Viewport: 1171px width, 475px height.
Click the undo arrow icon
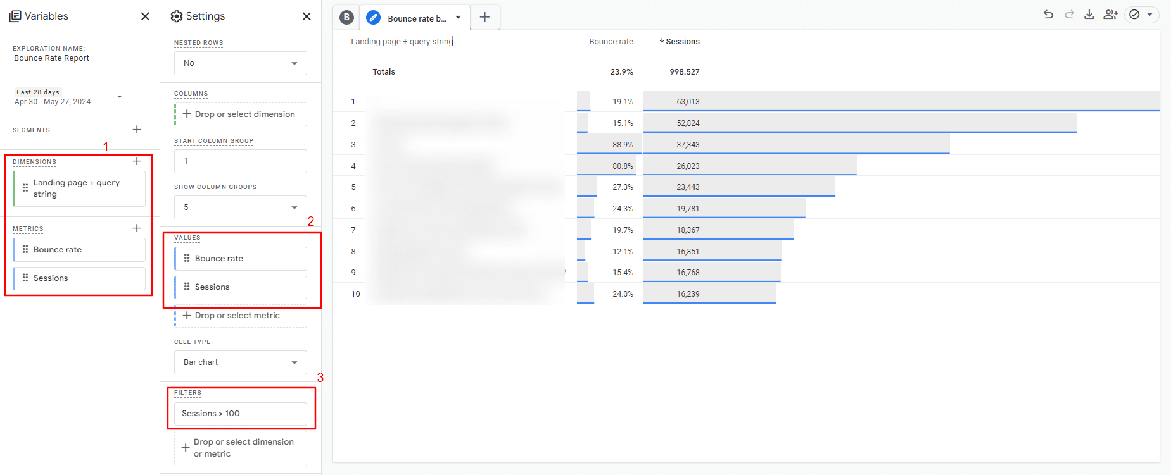[x=1048, y=15]
